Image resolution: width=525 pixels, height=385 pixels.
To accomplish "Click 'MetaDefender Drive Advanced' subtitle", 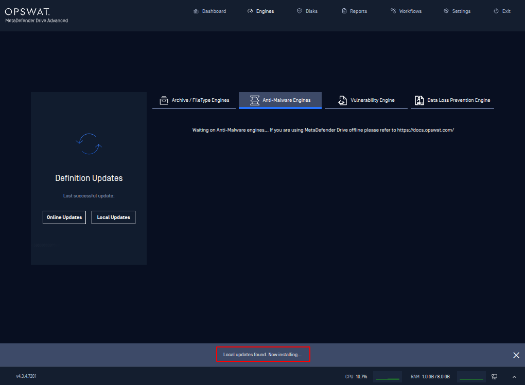I will [37, 21].
